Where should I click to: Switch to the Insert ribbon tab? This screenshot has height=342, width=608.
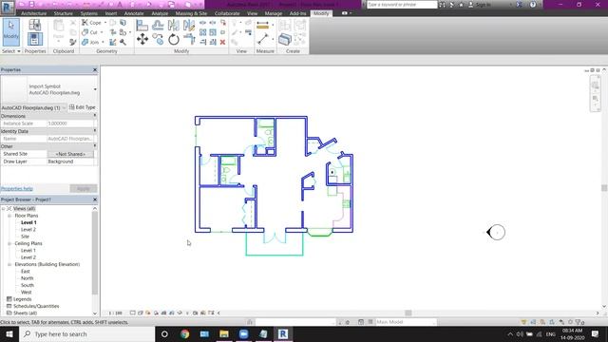[x=111, y=13]
